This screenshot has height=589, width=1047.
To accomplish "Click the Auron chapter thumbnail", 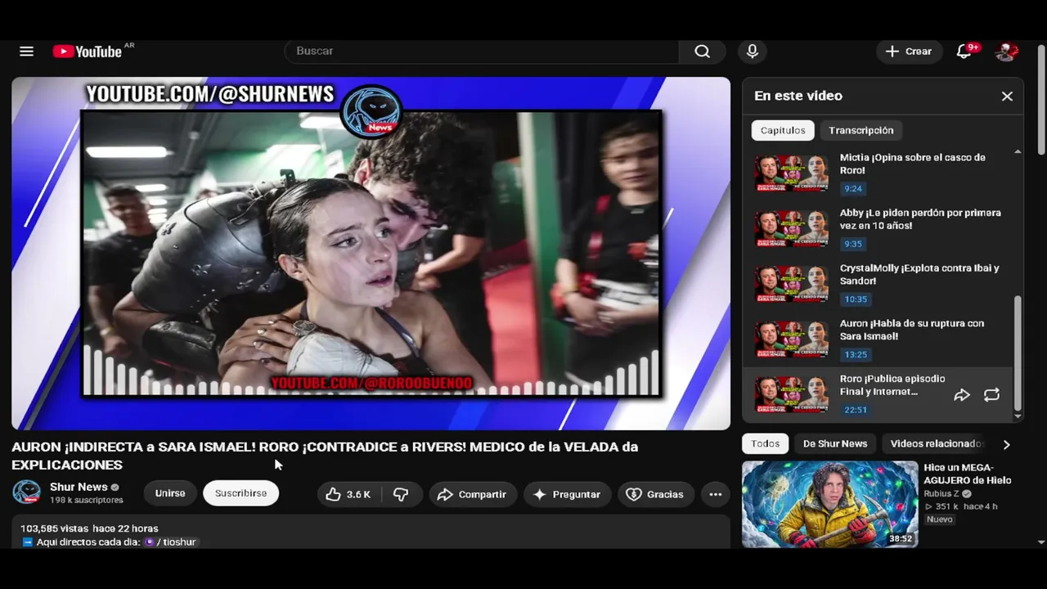I will 791,339.
